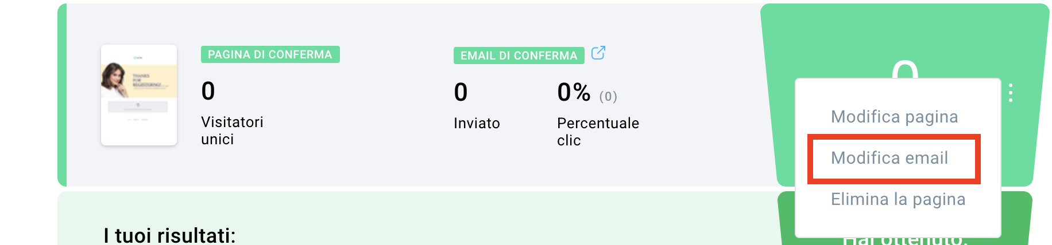The image size is (1052, 245).
Task: Click the green left accent bar of the card
Action: coord(62,95)
